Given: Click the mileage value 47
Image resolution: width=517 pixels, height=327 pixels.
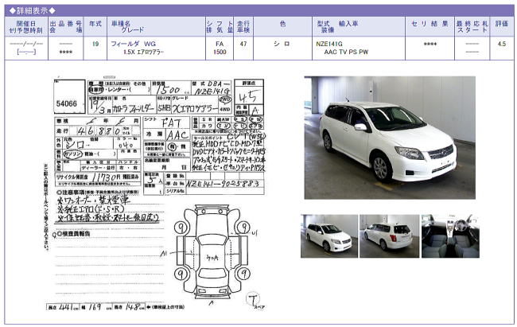Looking at the screenshot, I should tap(243, 44).
